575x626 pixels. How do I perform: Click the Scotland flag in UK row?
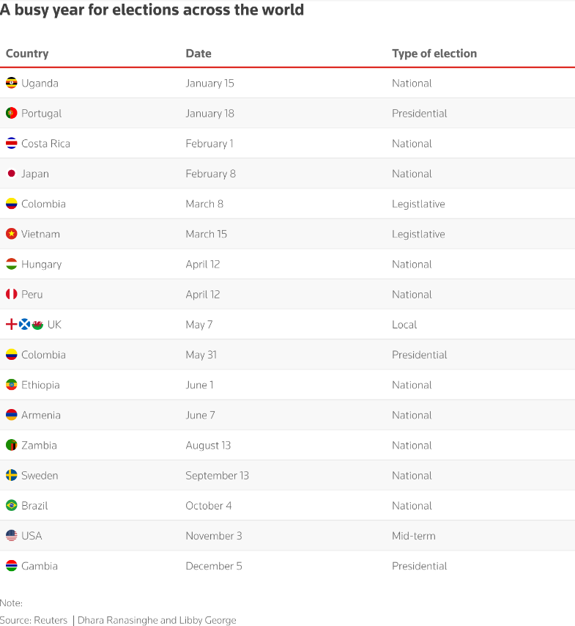[24, 324]
